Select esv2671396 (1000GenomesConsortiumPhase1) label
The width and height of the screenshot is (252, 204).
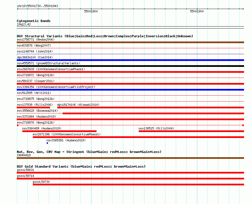tap(67, 134)
